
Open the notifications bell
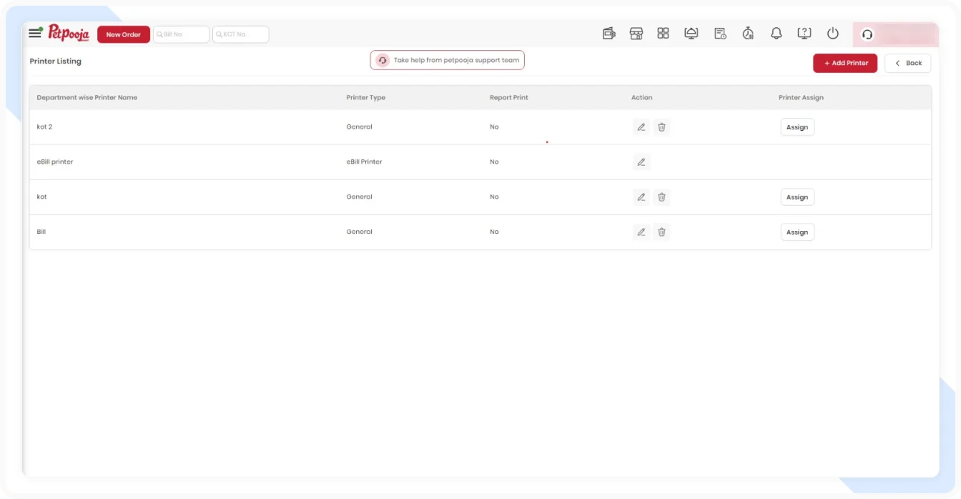pyautogui.click(x=776, y=34)
